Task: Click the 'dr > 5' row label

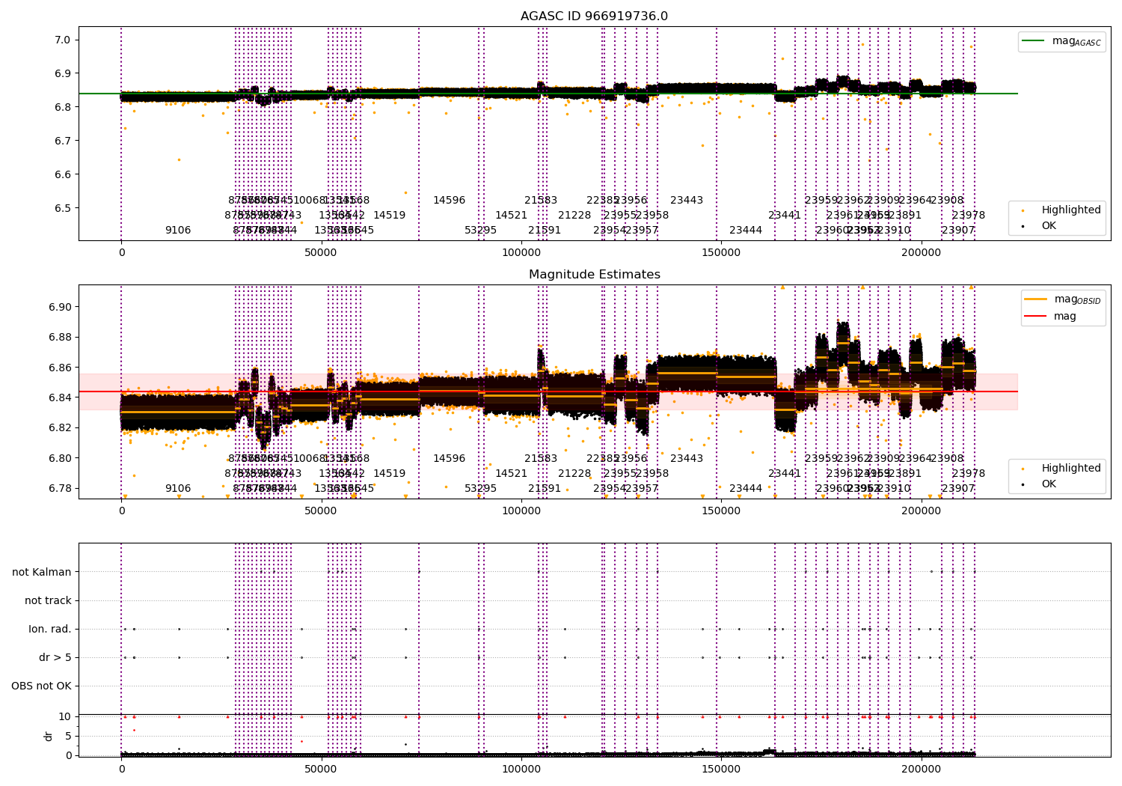Action: (x=55, y=657)
